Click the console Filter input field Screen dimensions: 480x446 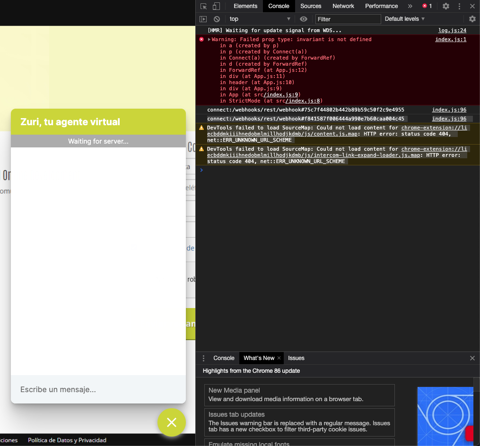[x=348, y=19]
